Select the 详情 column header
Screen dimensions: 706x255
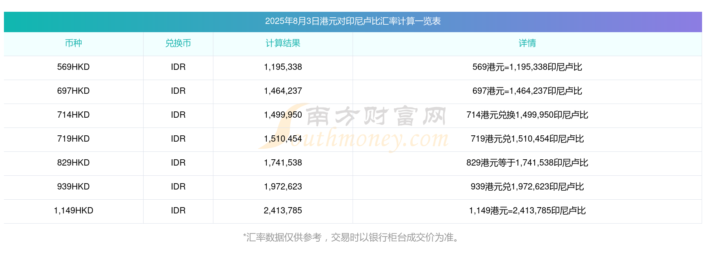coord(527,43)
